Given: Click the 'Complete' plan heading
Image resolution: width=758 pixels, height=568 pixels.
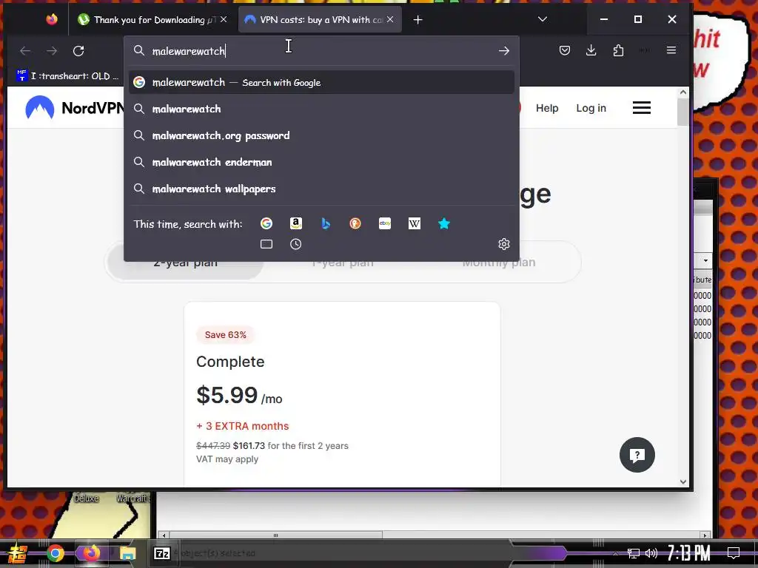Looking at the screenshot, I should 230,362.
